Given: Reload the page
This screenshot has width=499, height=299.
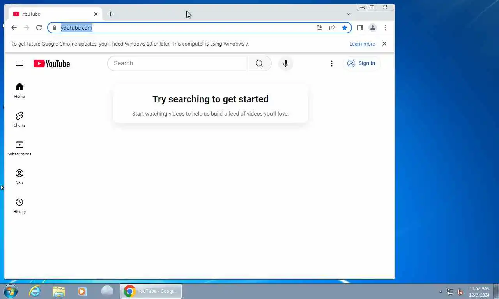Looking at the screenshot, I should (39, 28).
